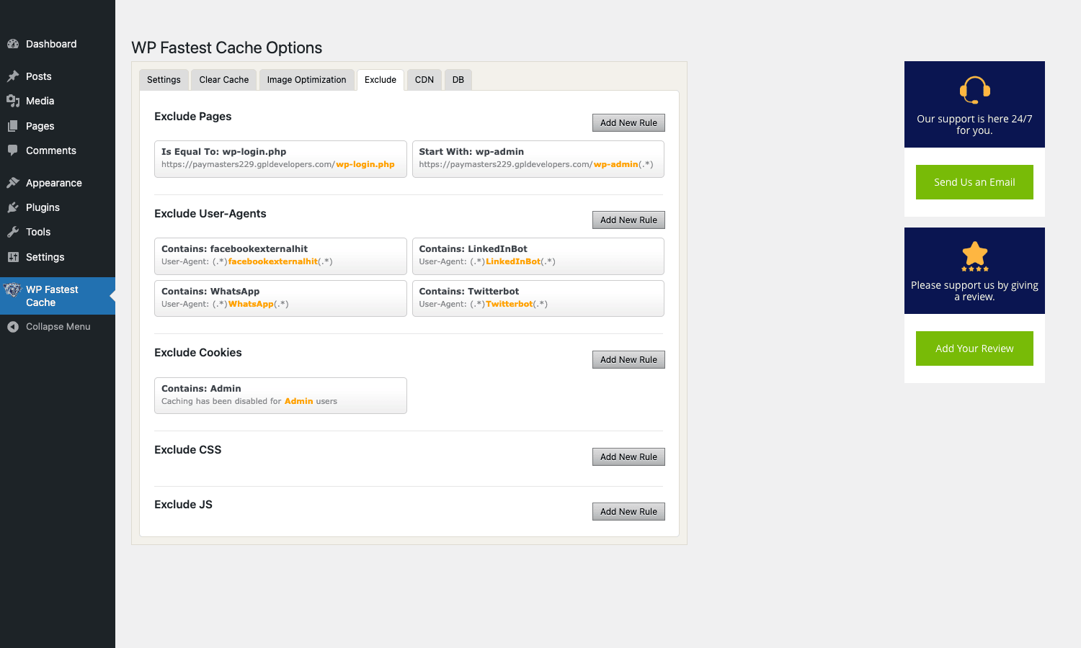Go to Media in sidebar
The width and height of the screenshot is (1081, 648).
(x=58, y=101)
